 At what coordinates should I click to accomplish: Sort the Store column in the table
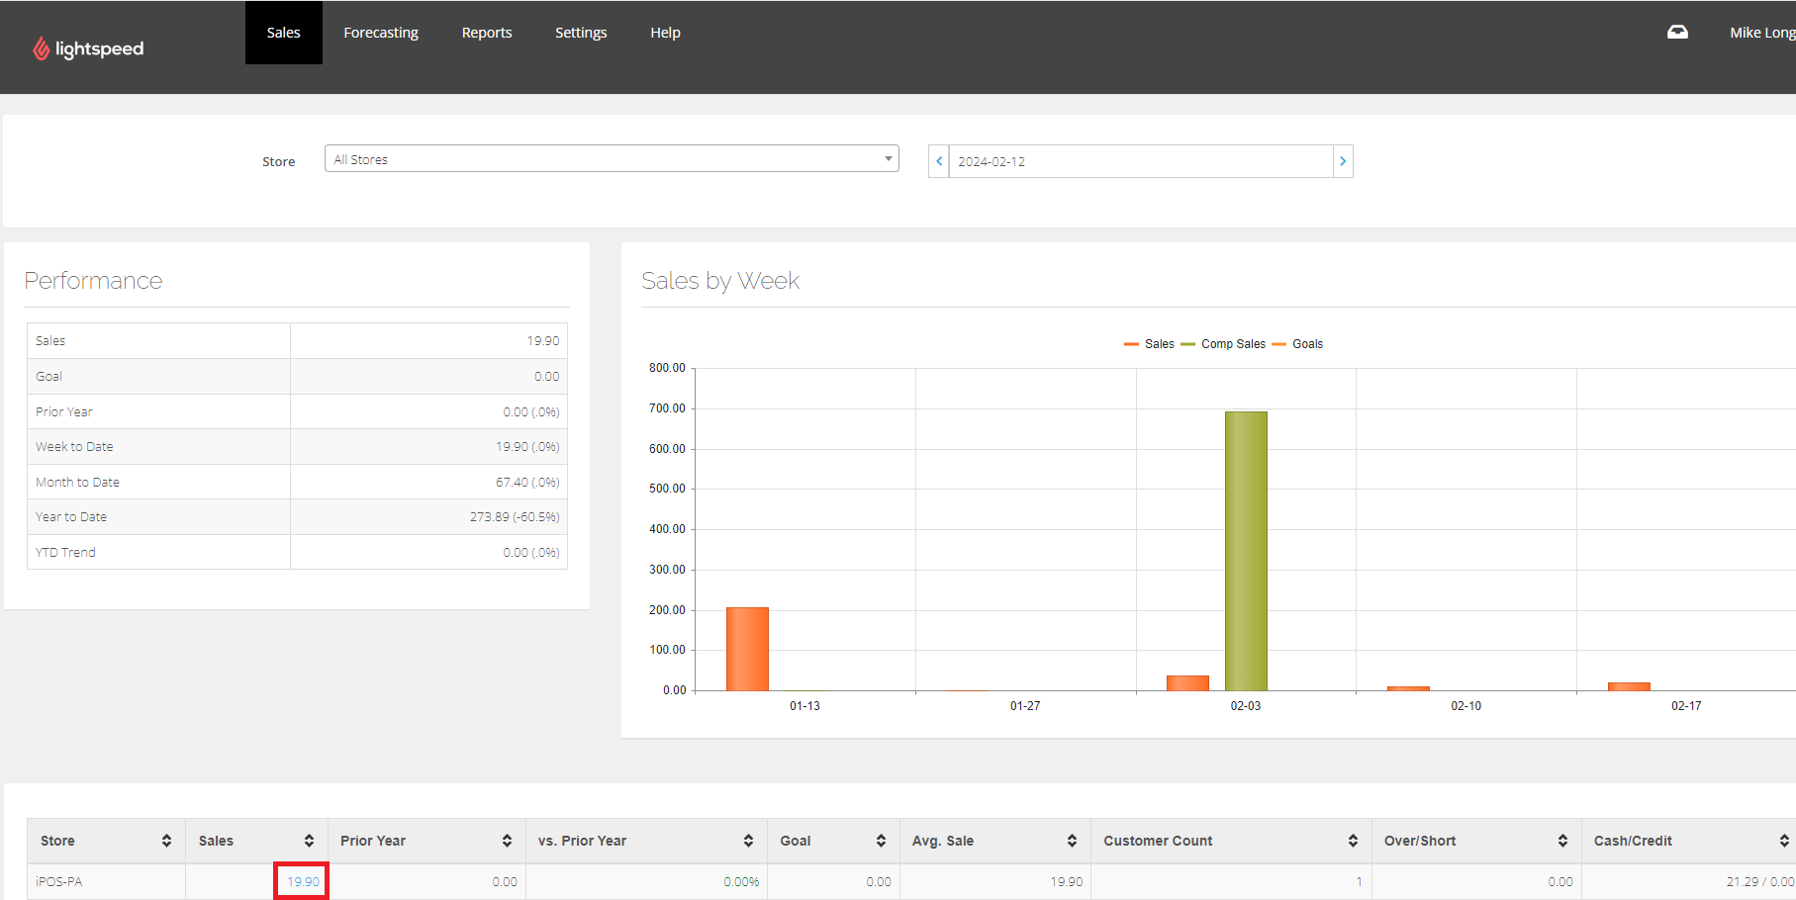pyautogui.click(x=165, y=840)
